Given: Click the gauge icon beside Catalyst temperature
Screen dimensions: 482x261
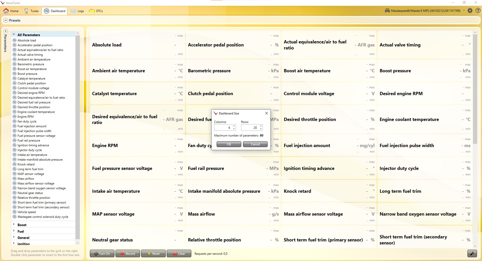Looking at the screenshot, I should click(15, 78).
